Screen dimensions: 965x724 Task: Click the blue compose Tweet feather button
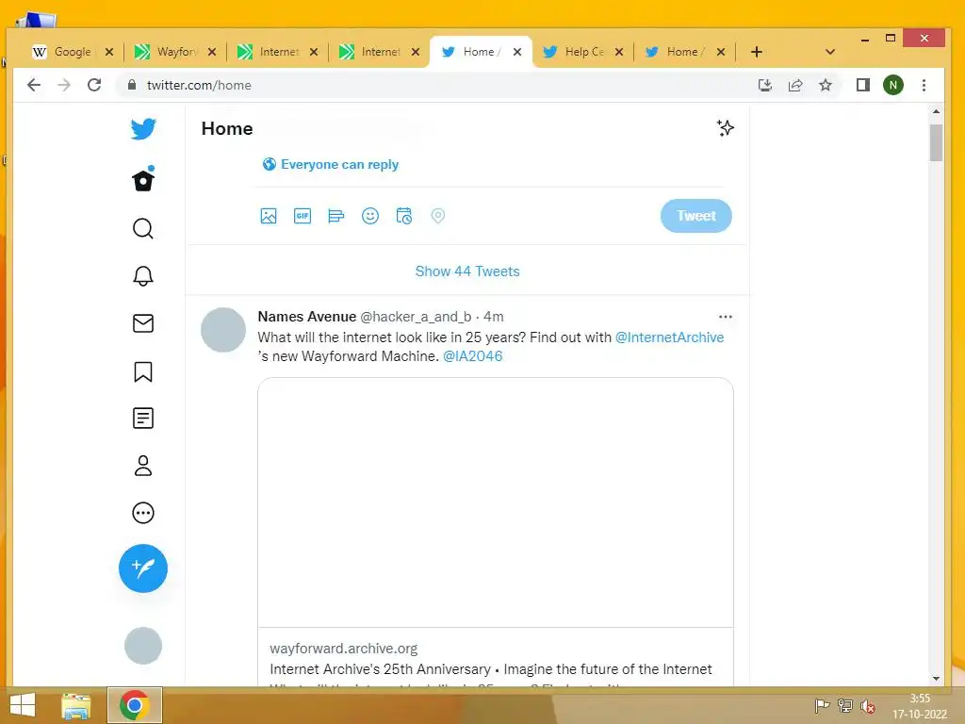(x=143, y=568)
